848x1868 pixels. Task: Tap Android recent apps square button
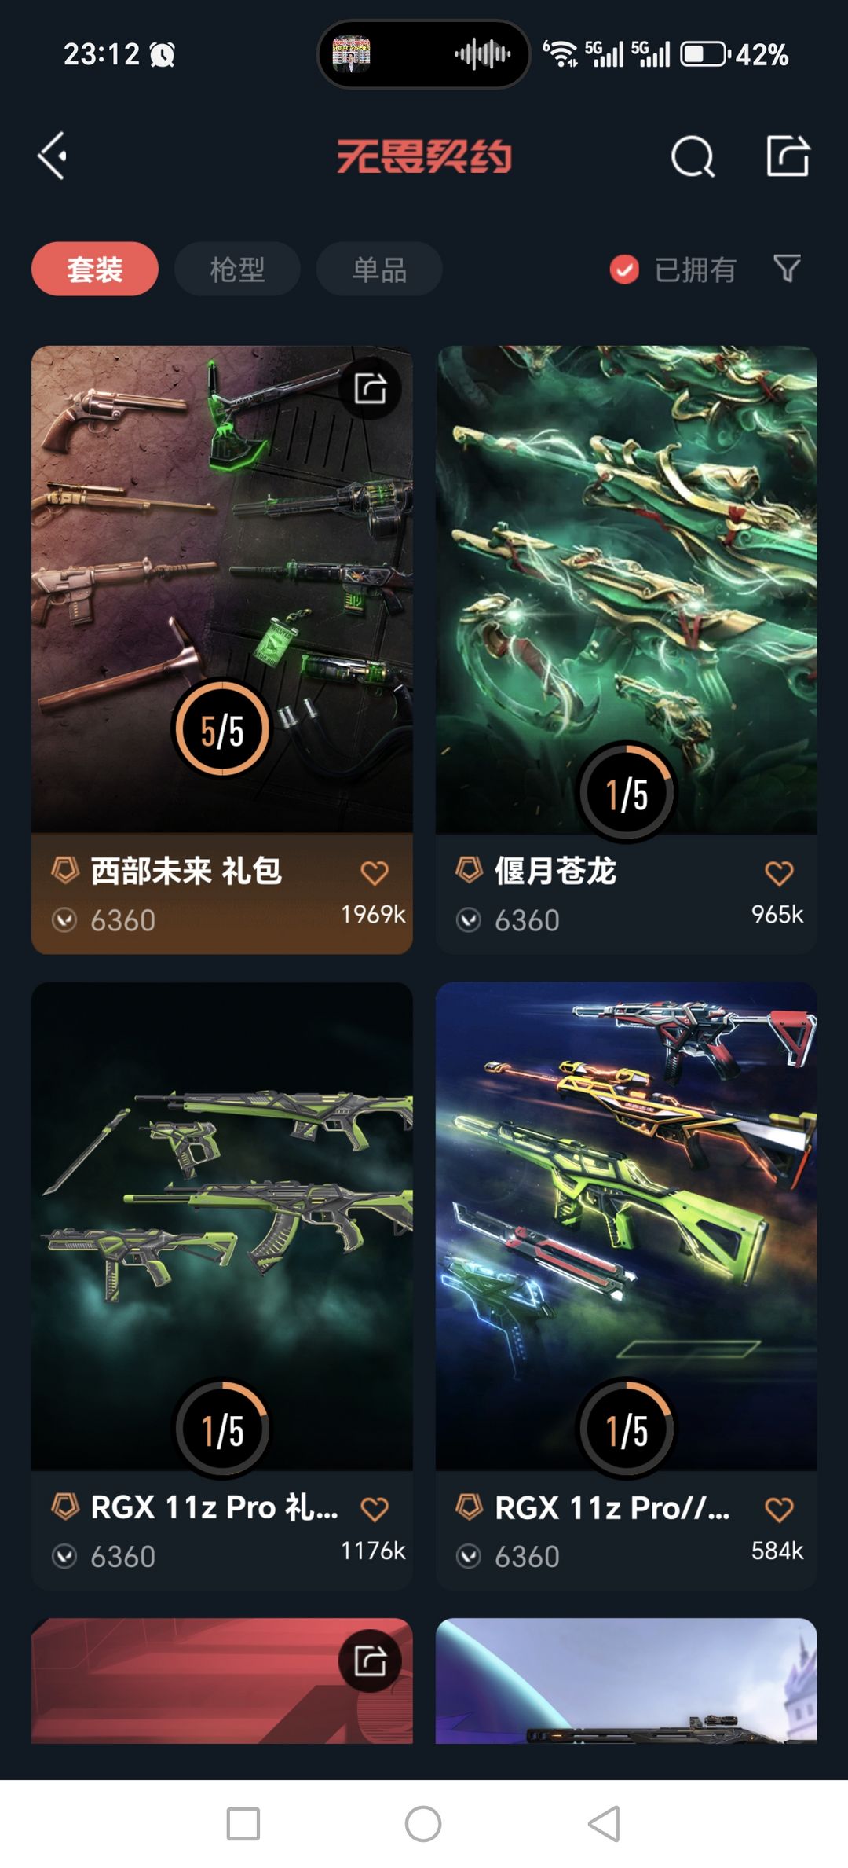click(x=243, y=1823)
